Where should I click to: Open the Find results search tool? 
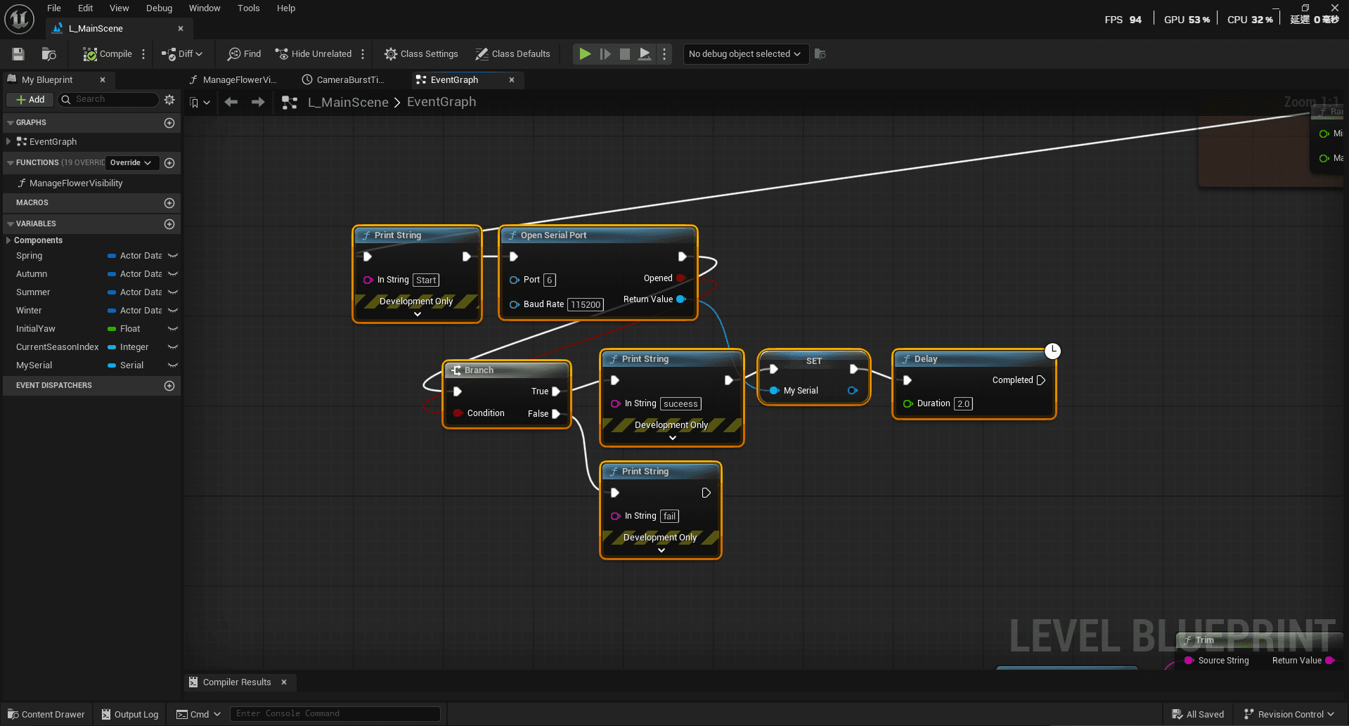click(x=243, y=53)
